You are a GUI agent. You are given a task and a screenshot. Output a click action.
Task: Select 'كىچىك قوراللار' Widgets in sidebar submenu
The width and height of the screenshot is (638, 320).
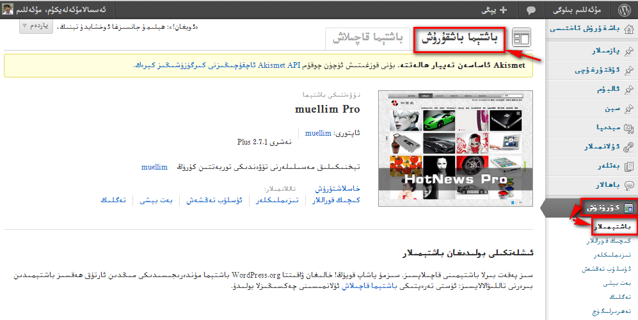pos(609,241)
